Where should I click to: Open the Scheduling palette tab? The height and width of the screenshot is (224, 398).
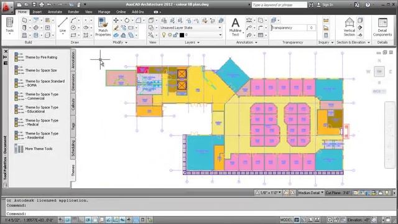(73, 148)
